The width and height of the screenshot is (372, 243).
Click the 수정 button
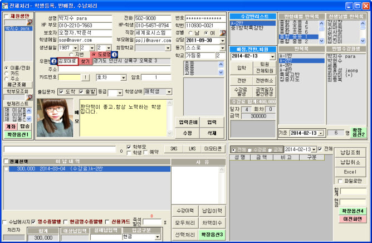pyautogui.click(x=188, y=133)
